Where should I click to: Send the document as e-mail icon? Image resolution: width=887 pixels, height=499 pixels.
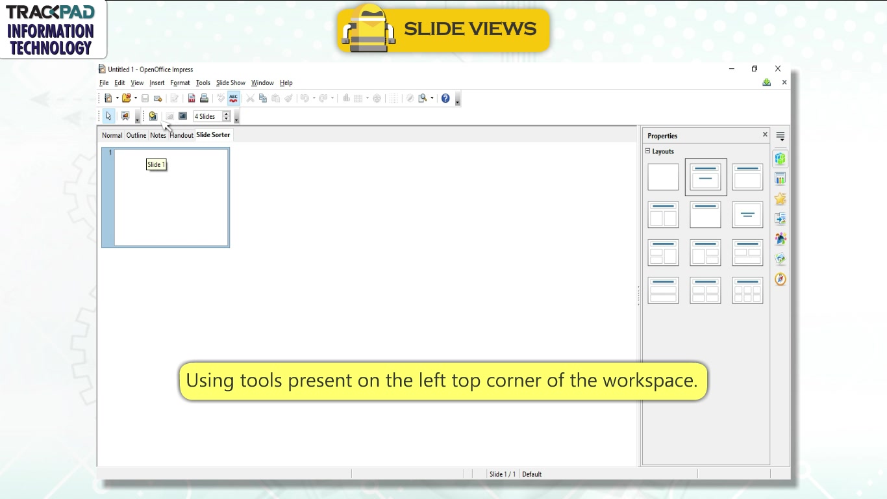[x=158, y=98]
